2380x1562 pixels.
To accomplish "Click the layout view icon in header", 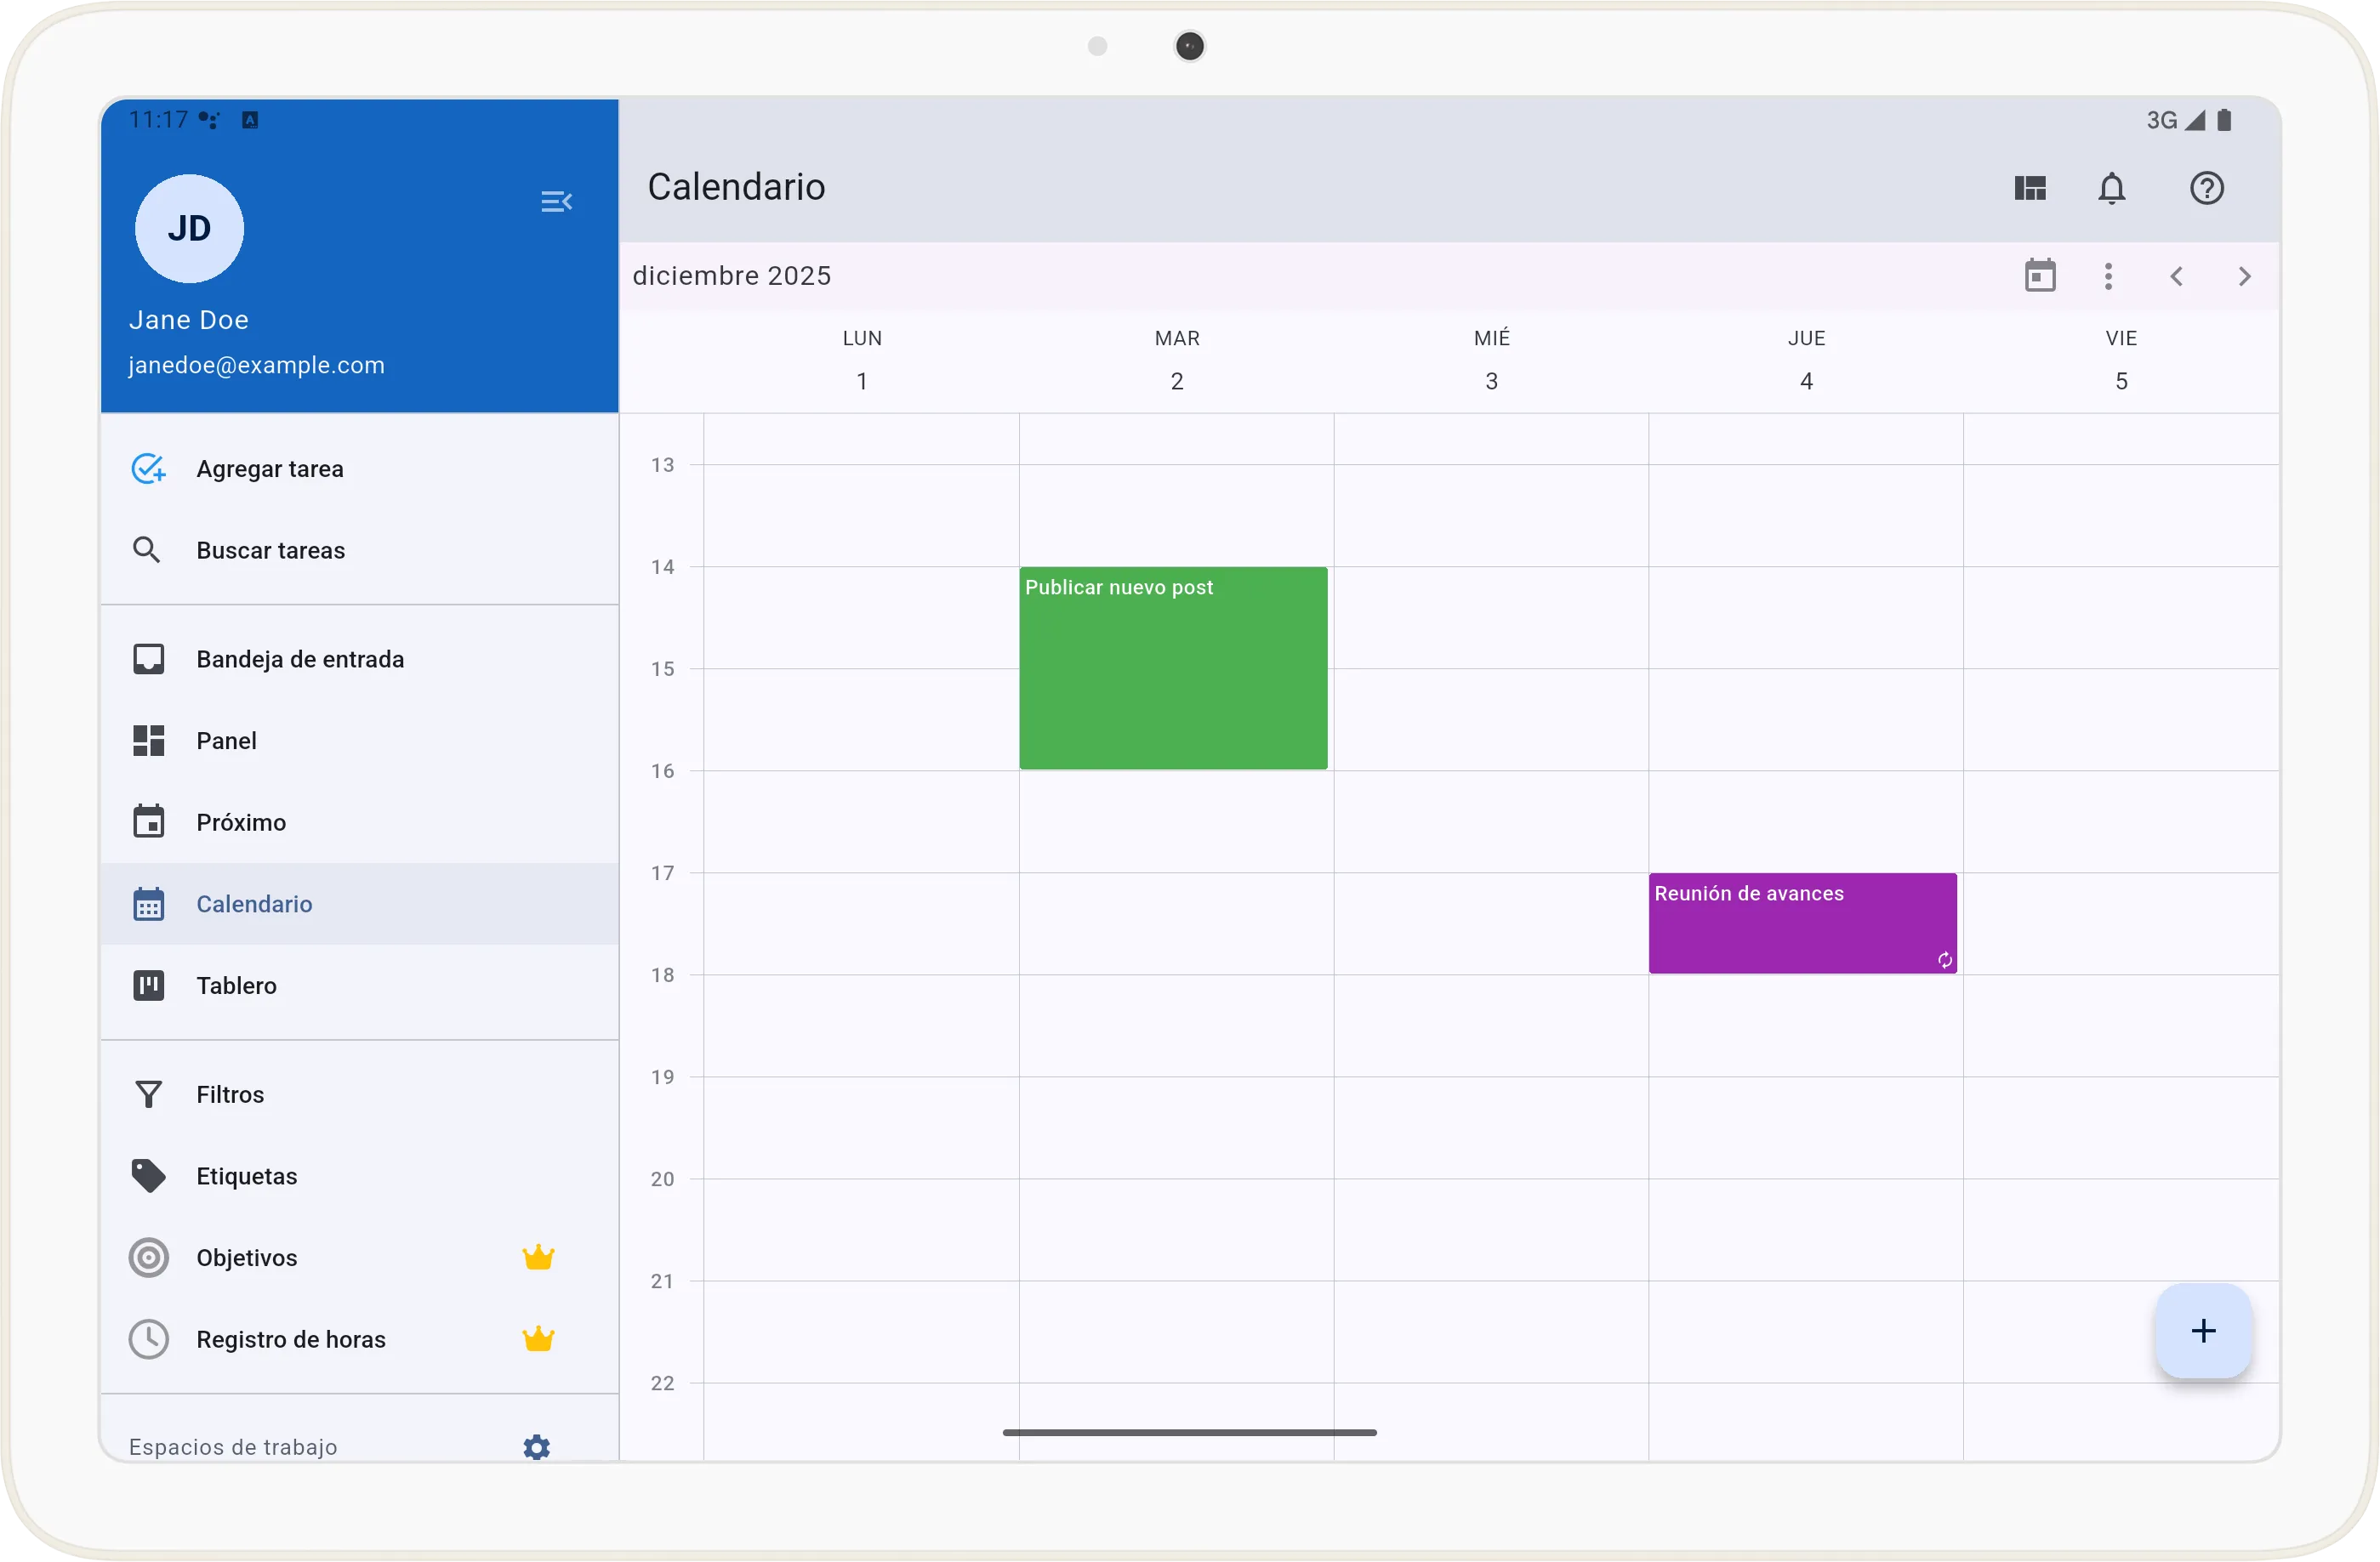I will click(2030, 188).
